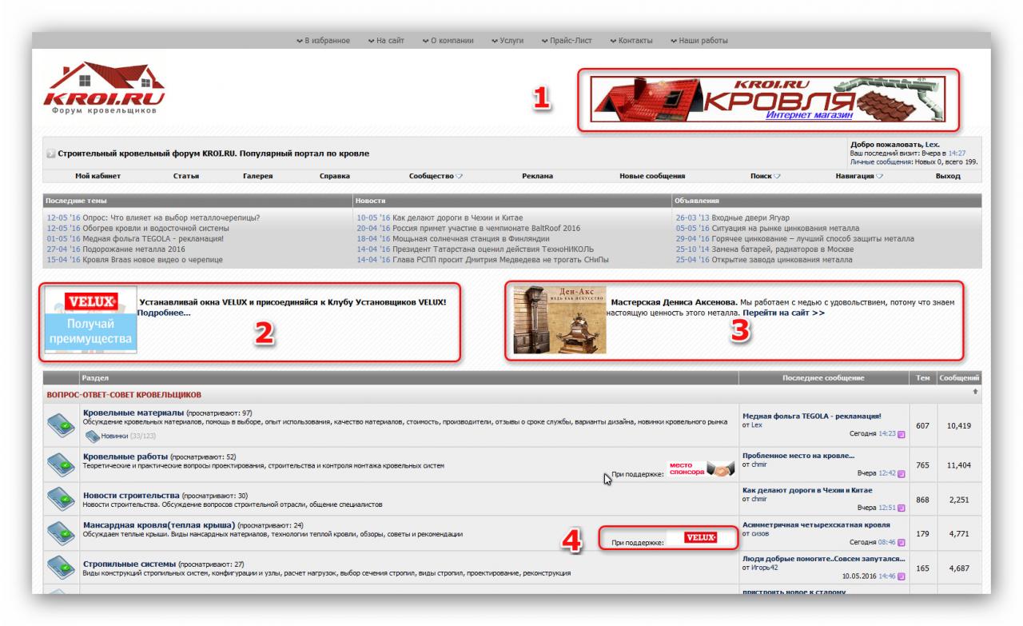Click the KROI.RU house logo
1023x626 pixels.
coord(104,90)
